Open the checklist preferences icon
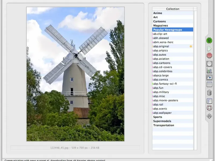 click(209, 101)
